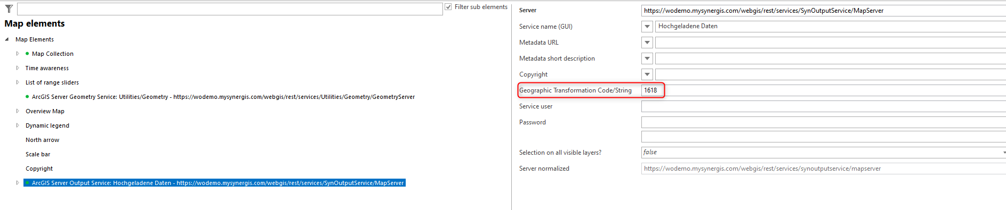Select ArcGIS Server Output Service Hochgeladene Daten

coord(214,183)
